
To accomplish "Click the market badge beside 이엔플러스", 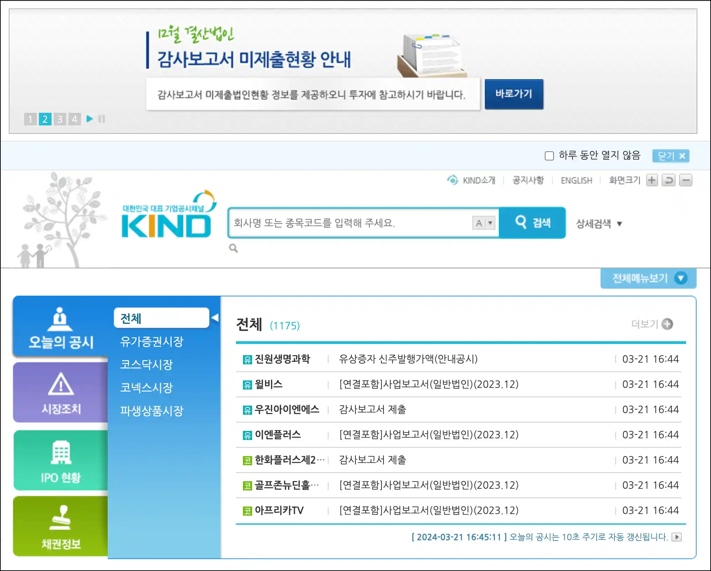I will (x=247, y=435).
